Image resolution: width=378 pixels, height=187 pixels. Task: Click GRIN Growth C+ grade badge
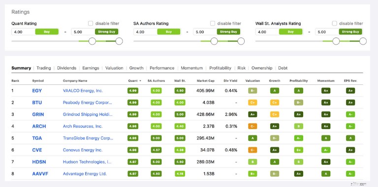click(x=275, y=114)
